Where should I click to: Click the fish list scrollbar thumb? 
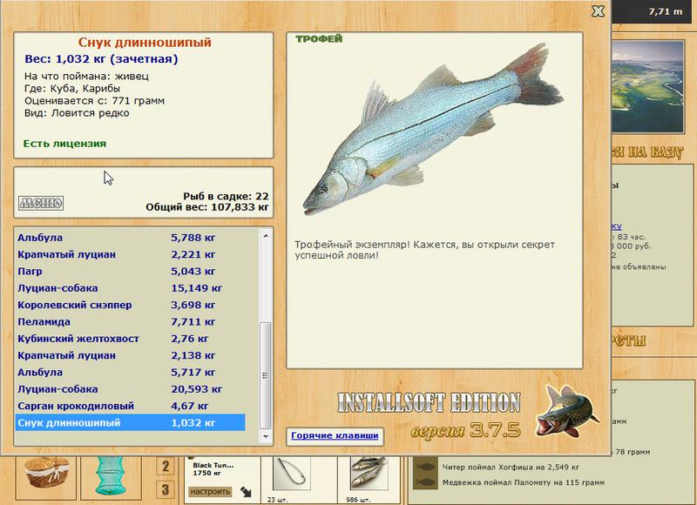click(266, 376)
